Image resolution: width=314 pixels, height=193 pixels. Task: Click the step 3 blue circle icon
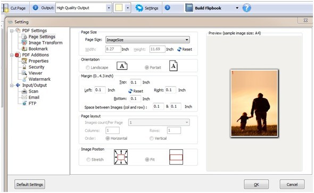click(x=168, y=8)
